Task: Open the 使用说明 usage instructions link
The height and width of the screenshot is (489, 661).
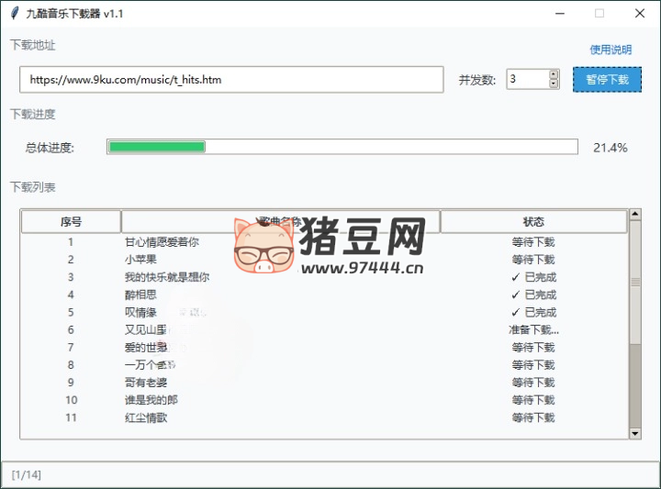Action: tap(611, 50)
